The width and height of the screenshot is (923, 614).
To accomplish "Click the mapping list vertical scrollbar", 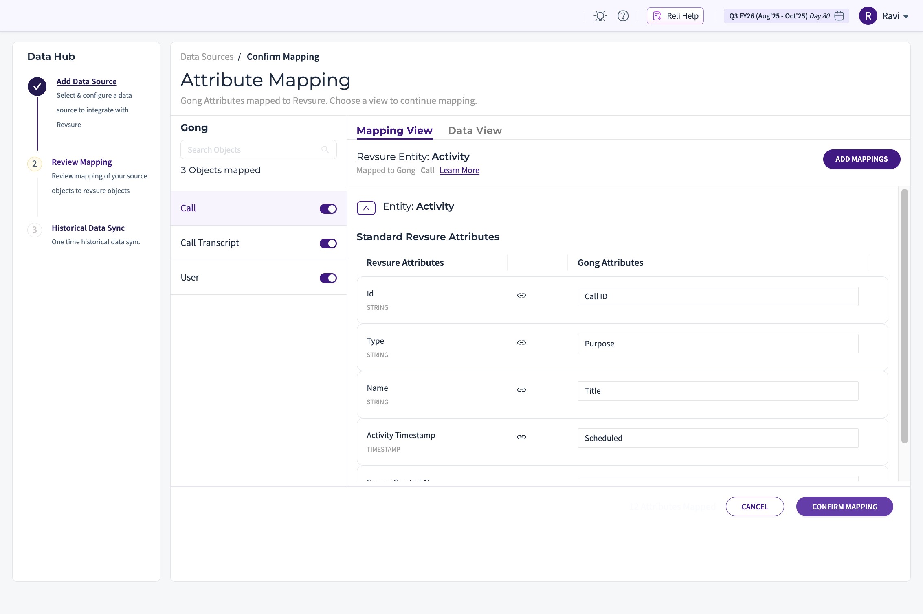I will pos(904,316).
